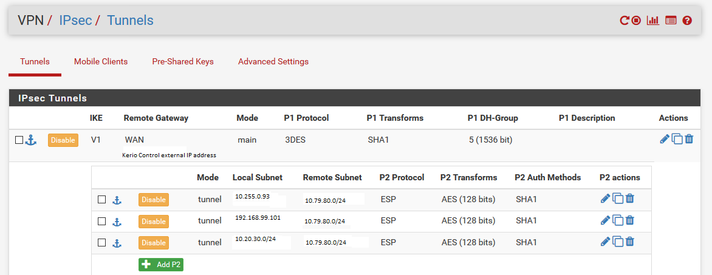Go to the Advanced Settings tab
The width and height of the screenshot is (712, 275).
click(273, 62)
